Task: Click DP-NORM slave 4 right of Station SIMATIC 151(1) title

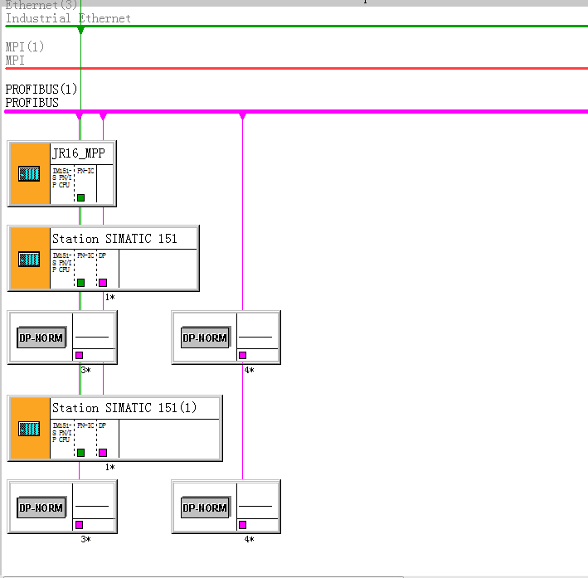Action: tap(205, 338)
